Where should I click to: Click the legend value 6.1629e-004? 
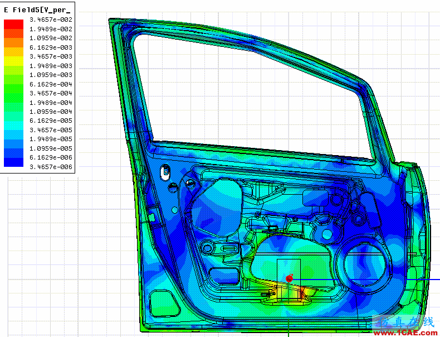[x=51, y=84]
